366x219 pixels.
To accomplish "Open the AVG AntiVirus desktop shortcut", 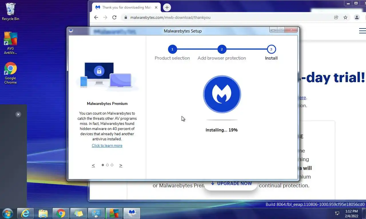I will point(11,43).
